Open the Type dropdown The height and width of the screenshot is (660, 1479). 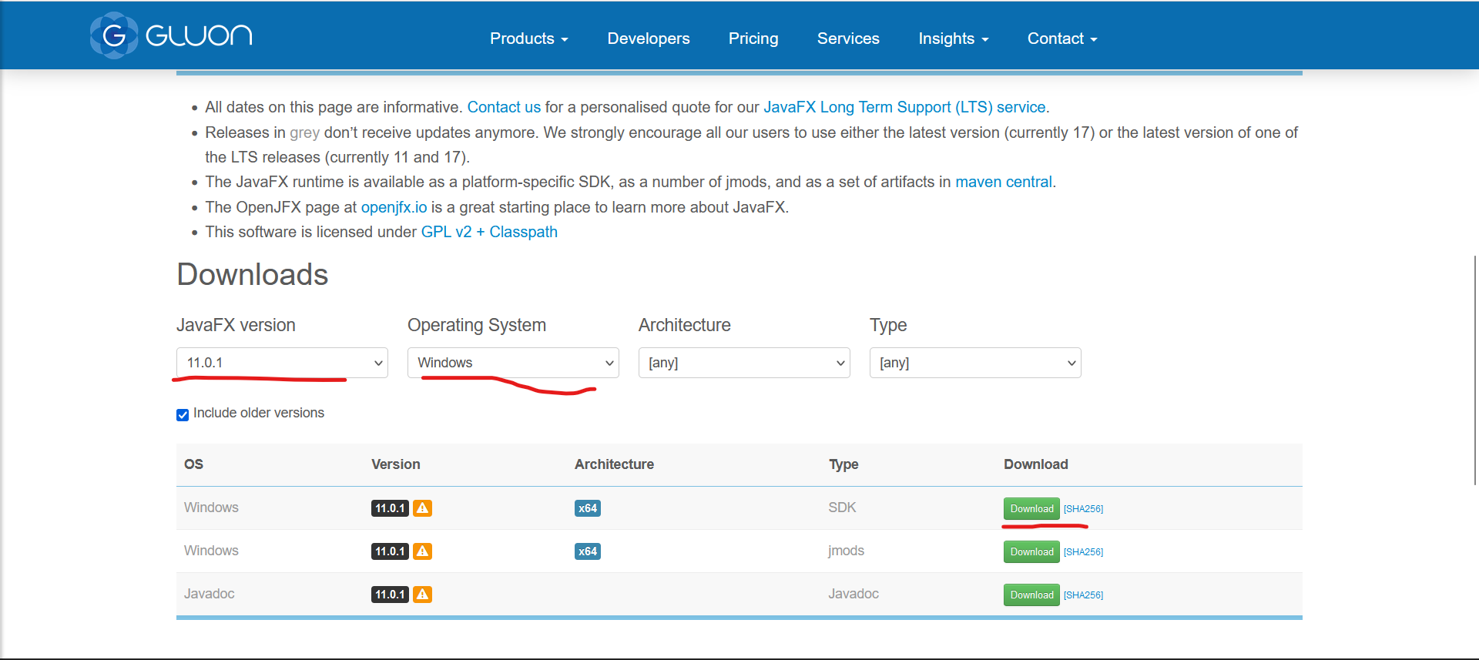pos(975,363)
